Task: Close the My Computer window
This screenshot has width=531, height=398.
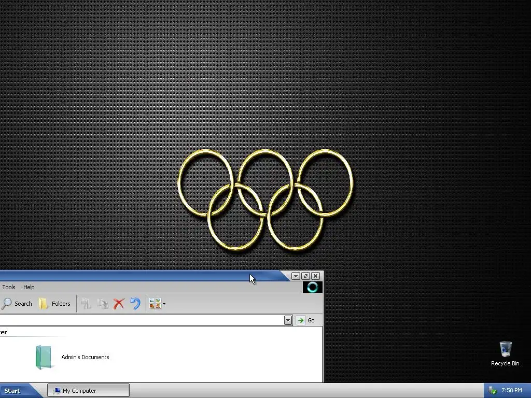Action: point(315,276)
